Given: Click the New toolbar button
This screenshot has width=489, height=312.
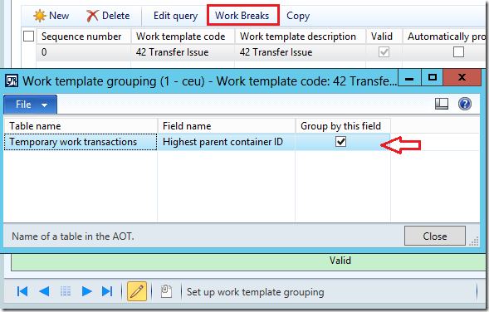Looking at the screenshot, I should point(51,16).
